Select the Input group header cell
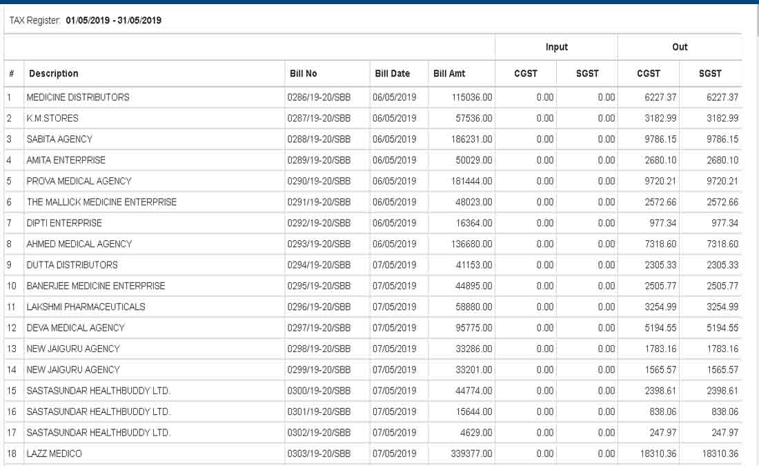Image resolution: width=759 pixels, height=466 pixels. tap(556, 47)
